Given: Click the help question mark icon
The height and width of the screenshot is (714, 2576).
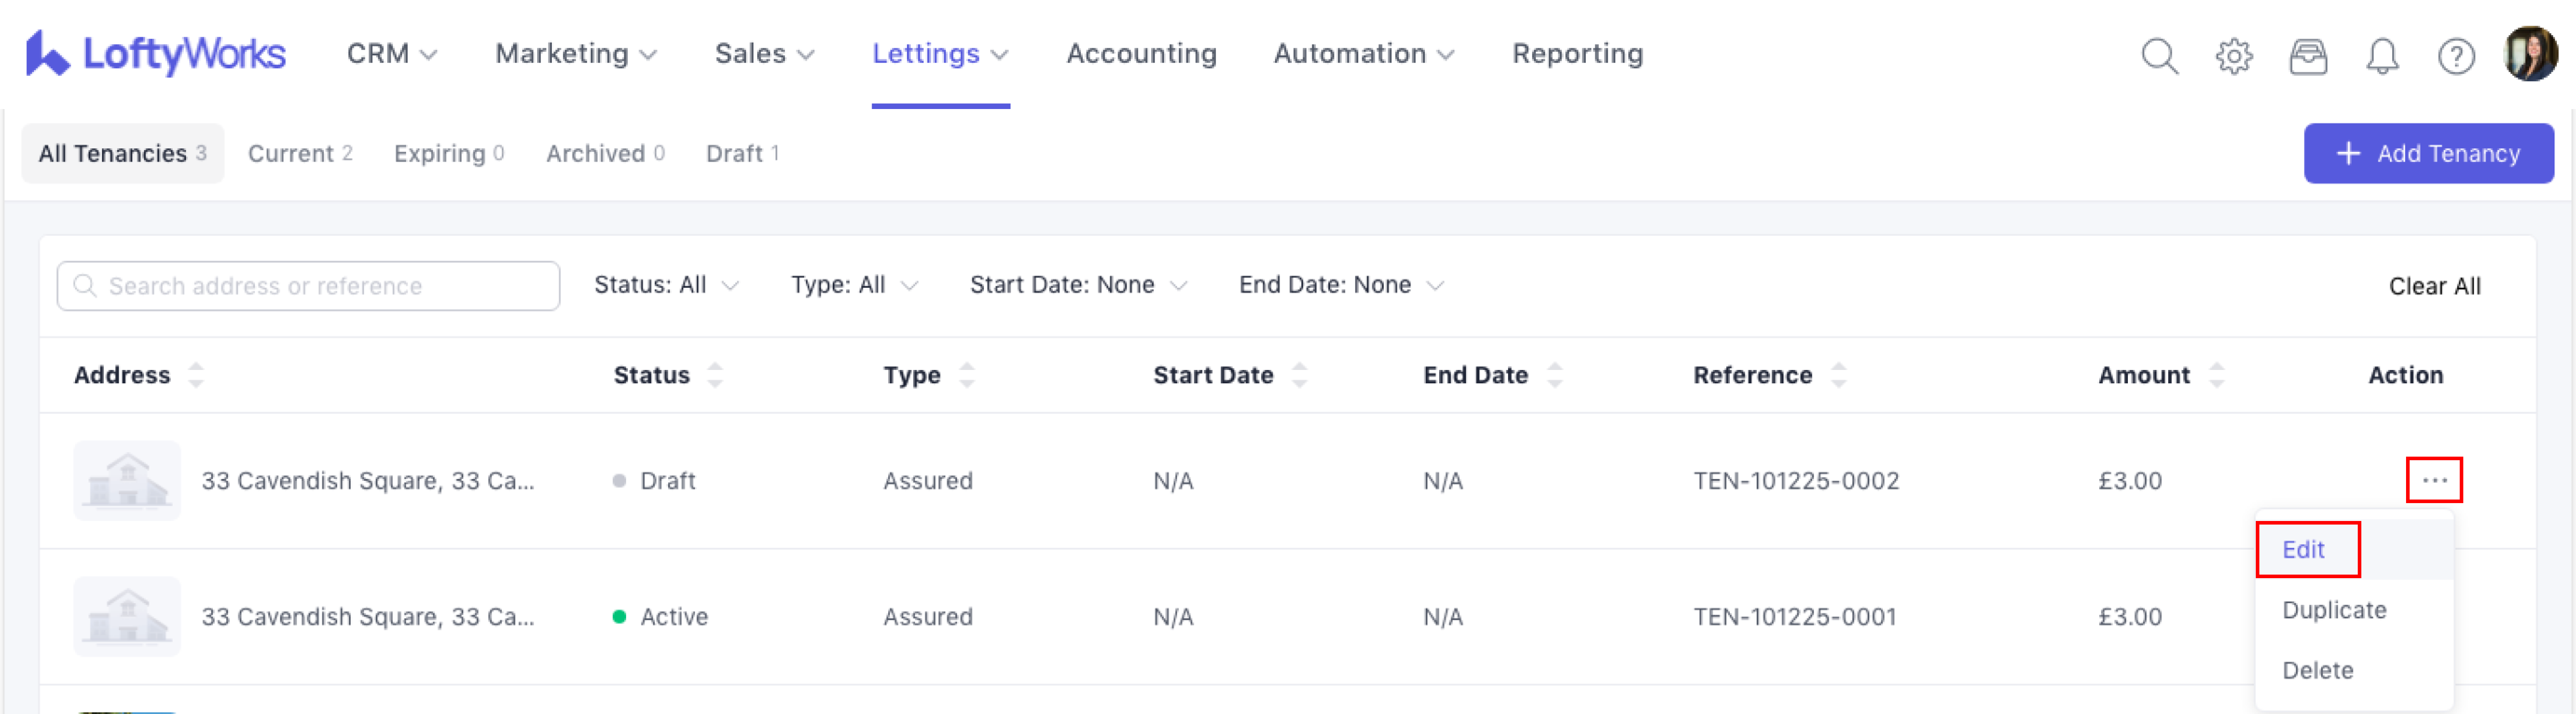Looking at the screenshot, I should point(2456,56).
